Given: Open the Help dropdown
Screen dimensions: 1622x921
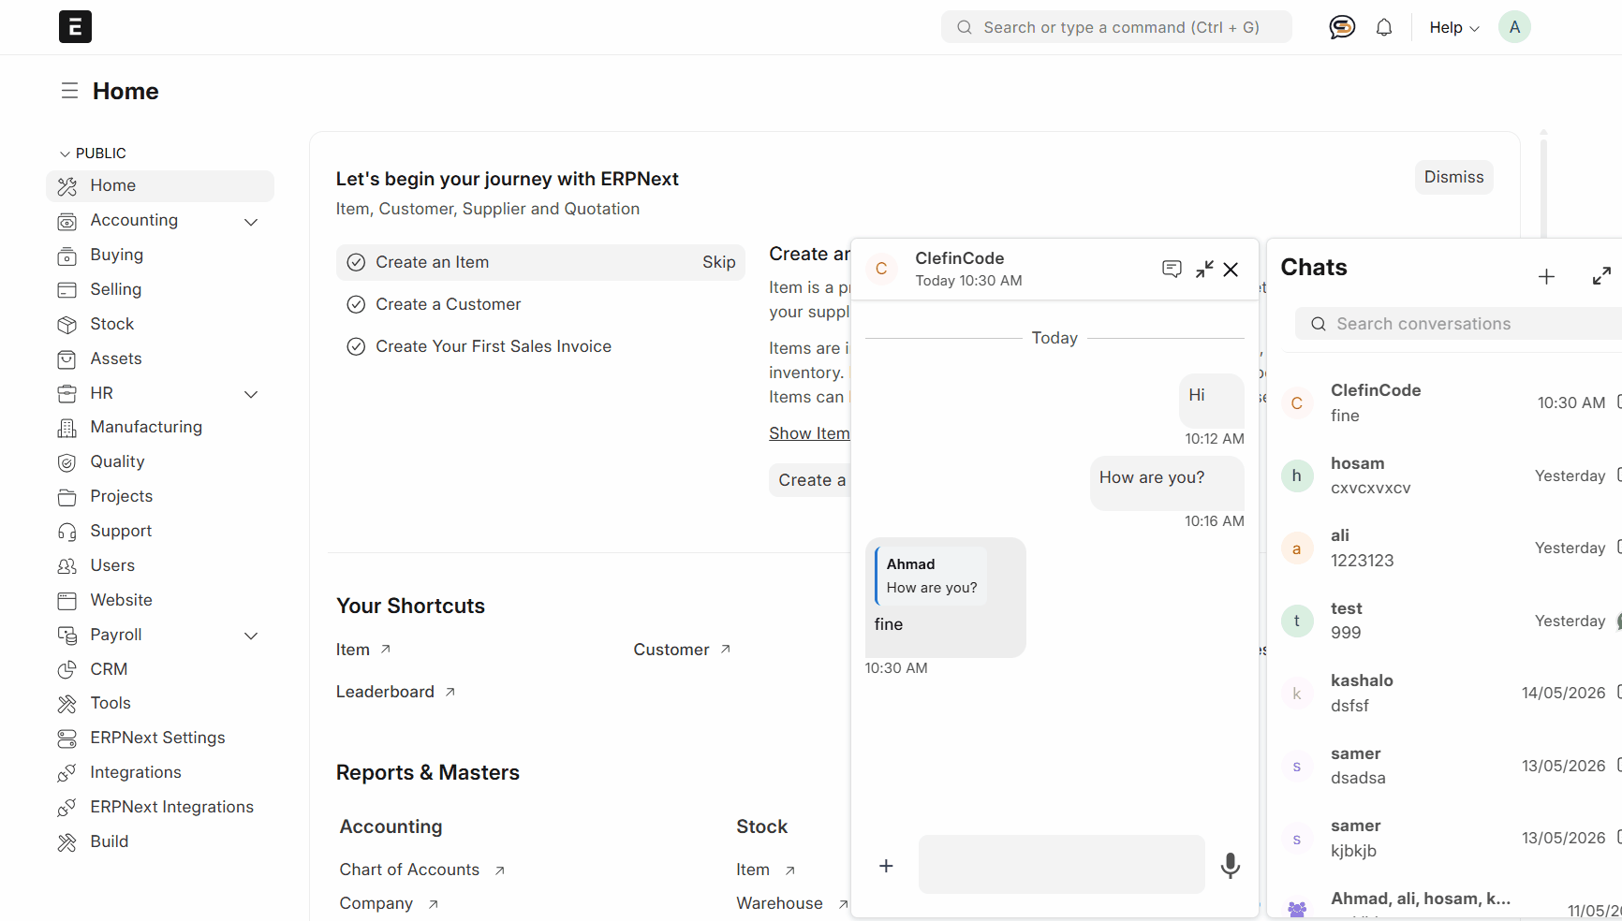Looking at the screenshot, I should (1453, 28).
